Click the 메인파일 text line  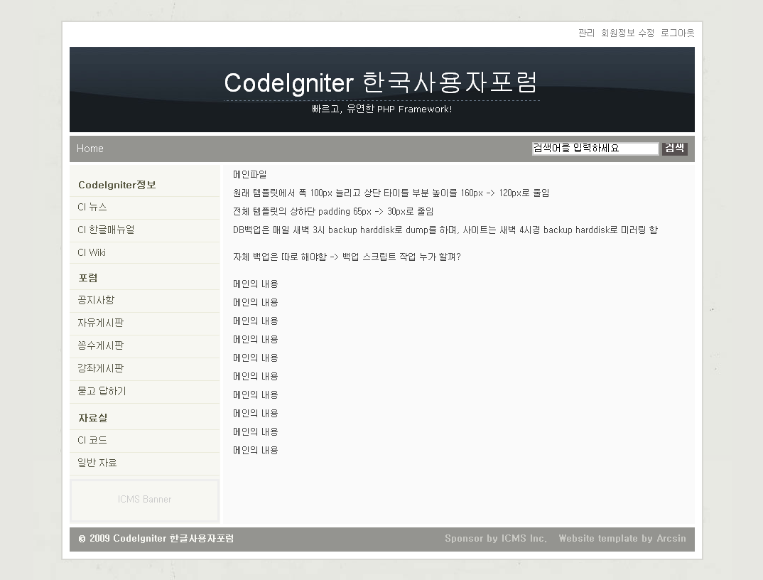(249, 174)
